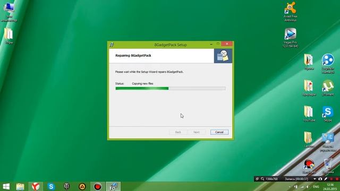Select the Игры folder on desktop
The width and height of the screenshot is (340, 191).
[x=8, y=36]
